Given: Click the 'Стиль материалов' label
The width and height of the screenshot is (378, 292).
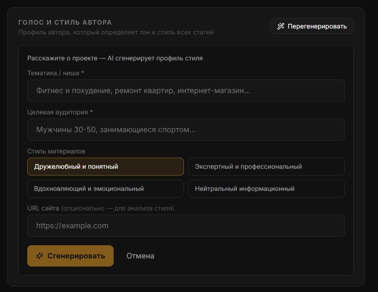Looking at the screenshot, I should click(x=56, y=151).
